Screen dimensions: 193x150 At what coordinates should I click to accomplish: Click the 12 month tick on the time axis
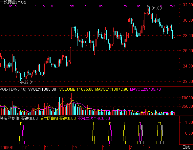click(x=75, y=147)
